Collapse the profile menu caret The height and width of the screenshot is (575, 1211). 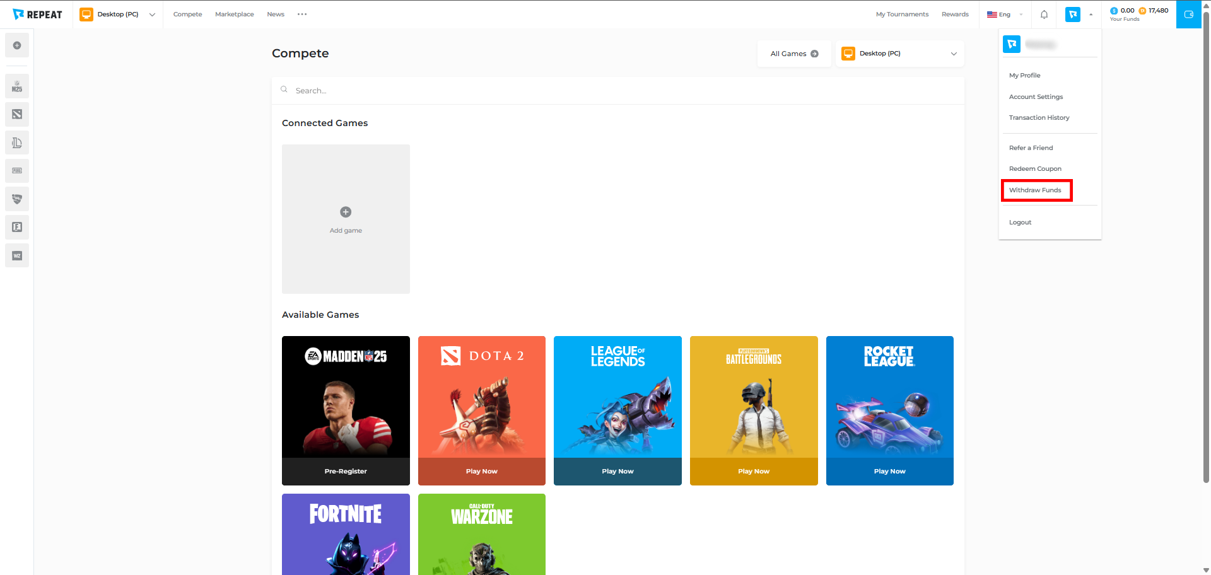coord(1091,15)
